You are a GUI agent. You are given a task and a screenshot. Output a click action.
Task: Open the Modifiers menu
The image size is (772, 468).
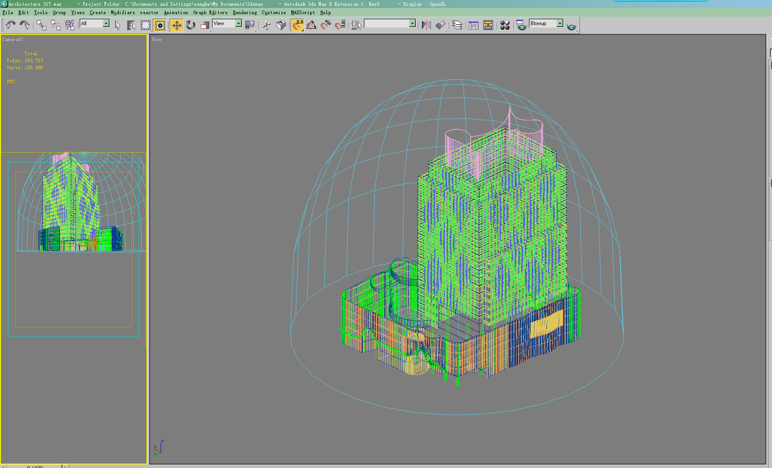(123, 13)
